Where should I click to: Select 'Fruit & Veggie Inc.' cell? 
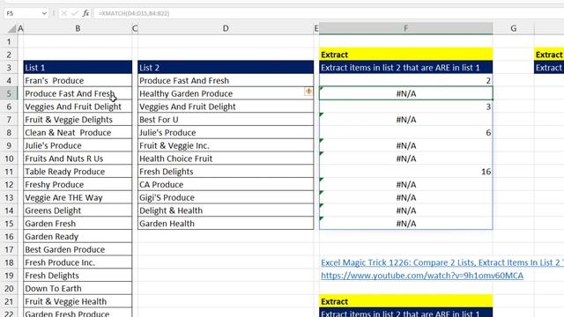226,145
